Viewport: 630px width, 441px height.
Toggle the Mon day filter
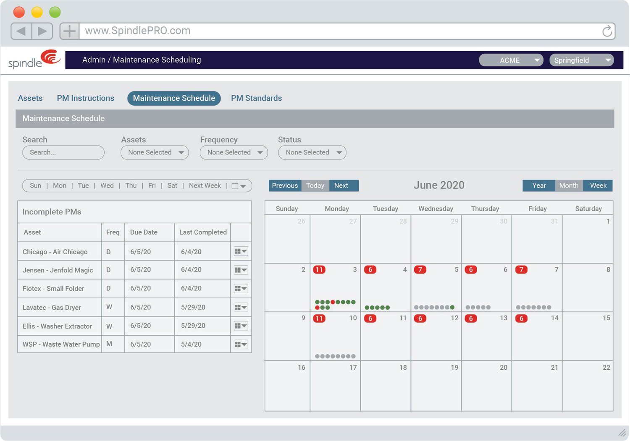coord(60,185)
